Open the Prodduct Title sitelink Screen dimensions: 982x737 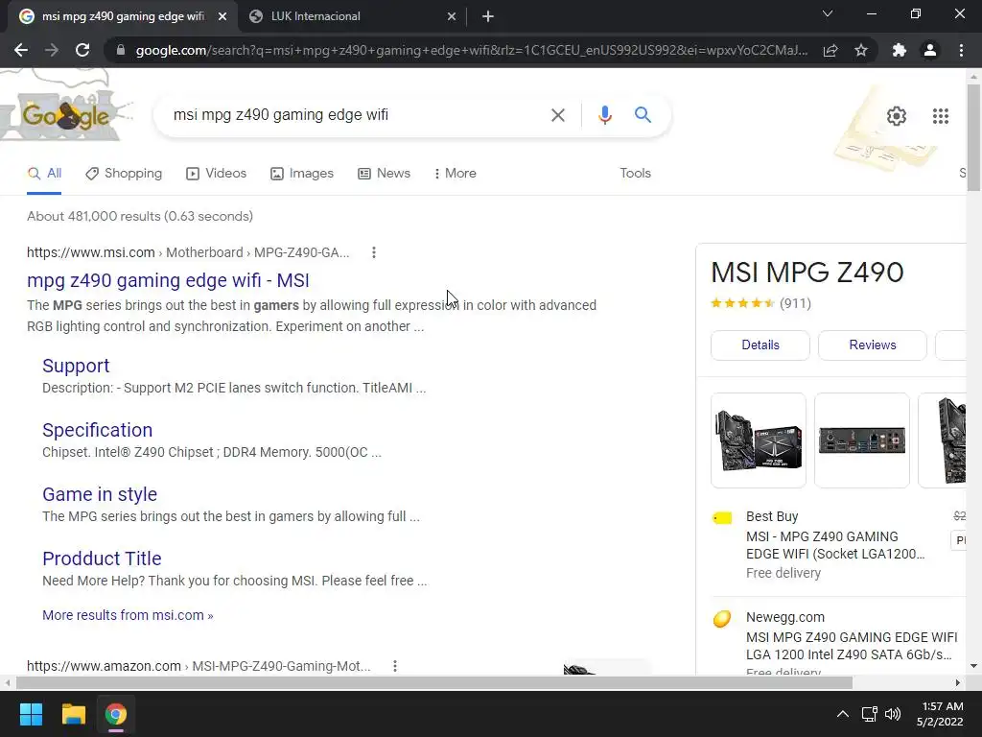coord(102,559)
